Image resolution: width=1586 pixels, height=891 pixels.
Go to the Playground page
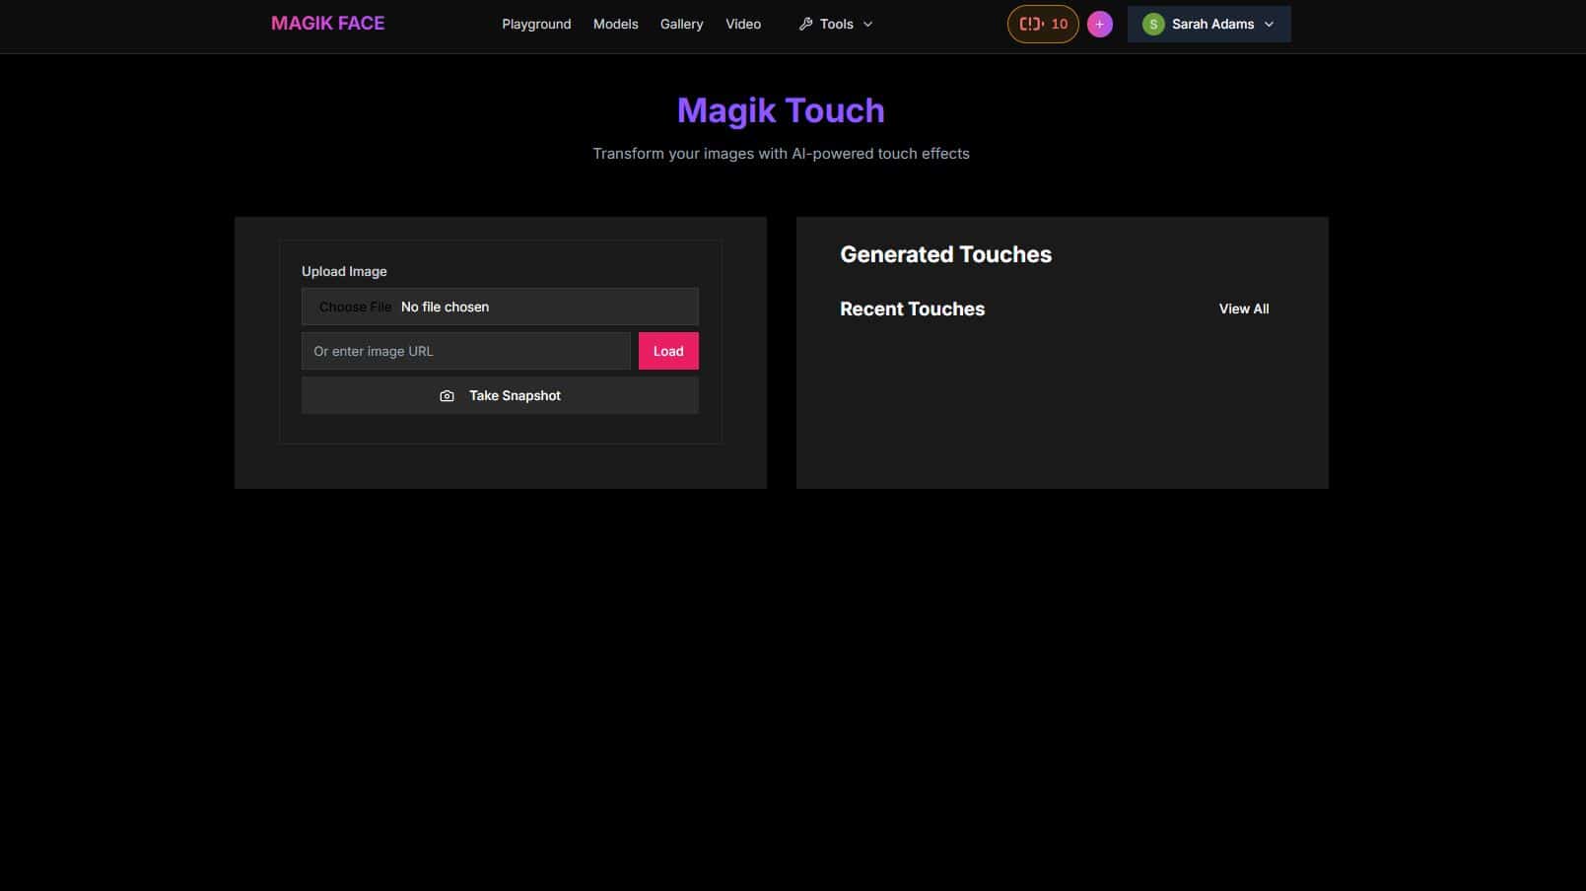(536, 24)
